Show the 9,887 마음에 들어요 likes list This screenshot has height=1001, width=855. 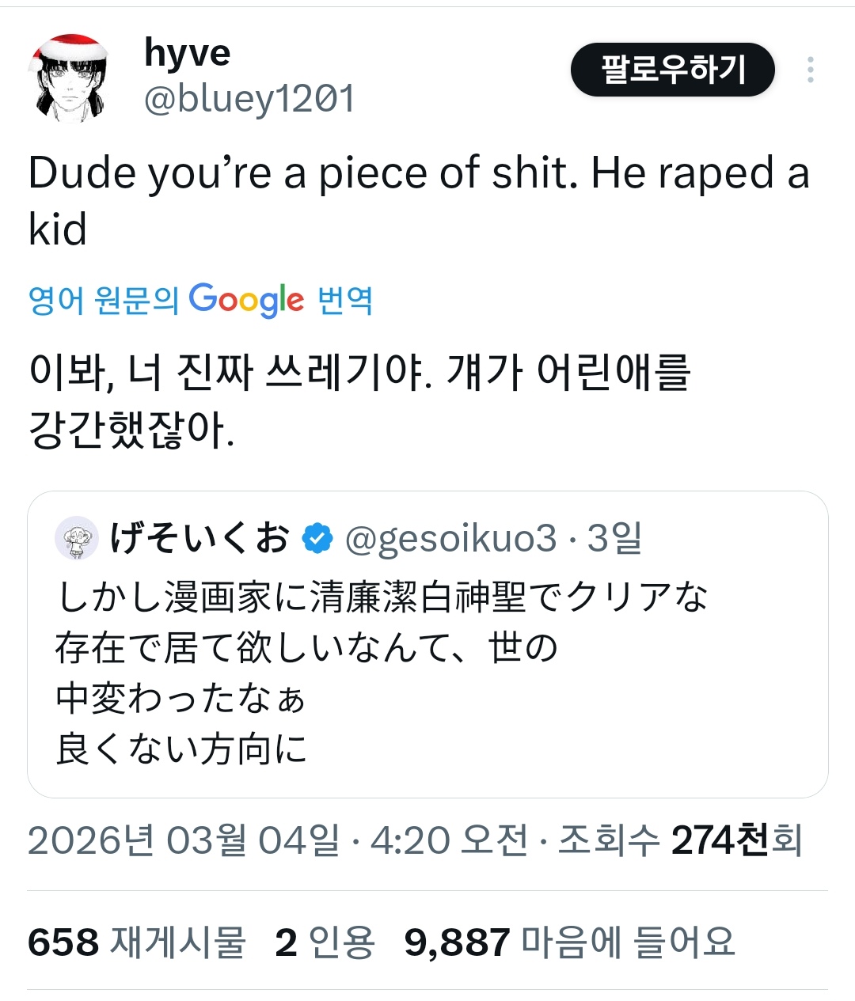569,942
